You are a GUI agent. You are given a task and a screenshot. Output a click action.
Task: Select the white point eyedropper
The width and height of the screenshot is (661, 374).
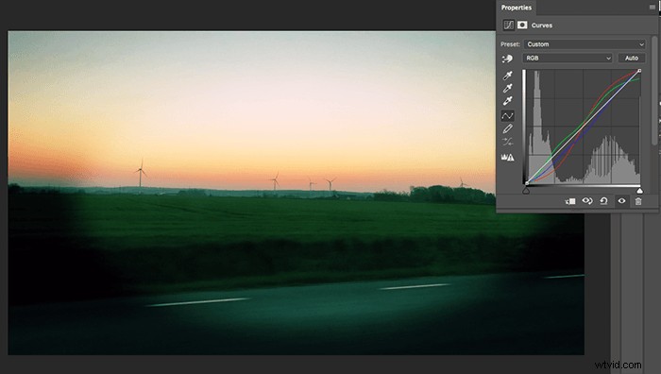pos(508,101)
